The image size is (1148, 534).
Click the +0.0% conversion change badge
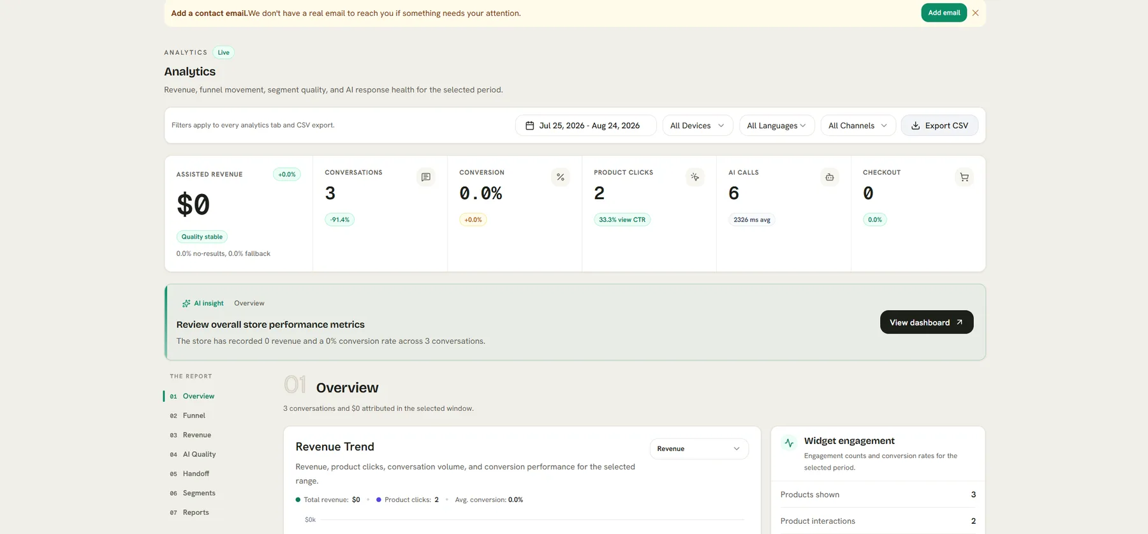(x=473, y=219)
